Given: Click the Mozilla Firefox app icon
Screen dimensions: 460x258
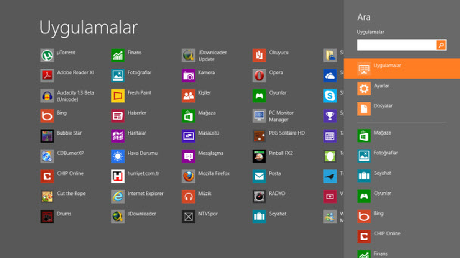Looking at the screenshot, I should coord(189,176).
